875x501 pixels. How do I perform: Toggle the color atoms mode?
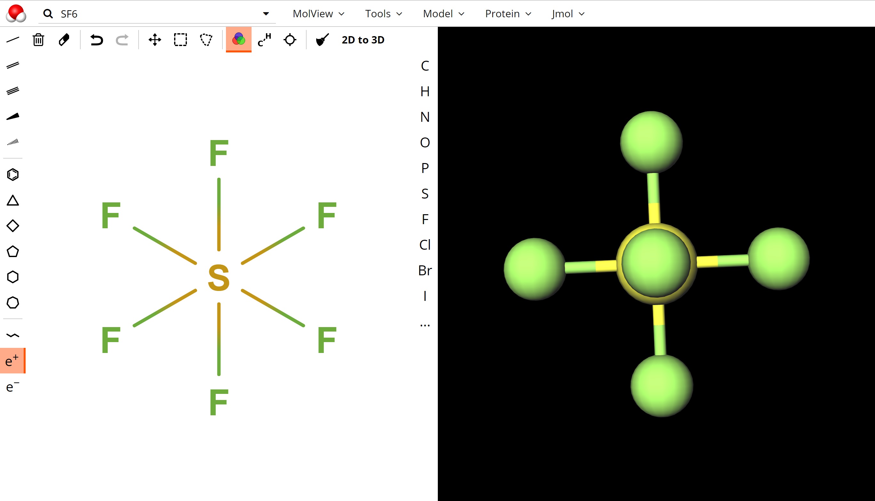click(x=238, y=40)
